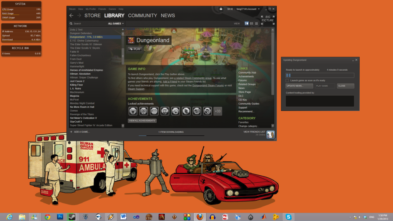The width and height of the screenshot is (393, 221).
Task: Click the game list scroll-up arrow
Action: tap(123, 34)
